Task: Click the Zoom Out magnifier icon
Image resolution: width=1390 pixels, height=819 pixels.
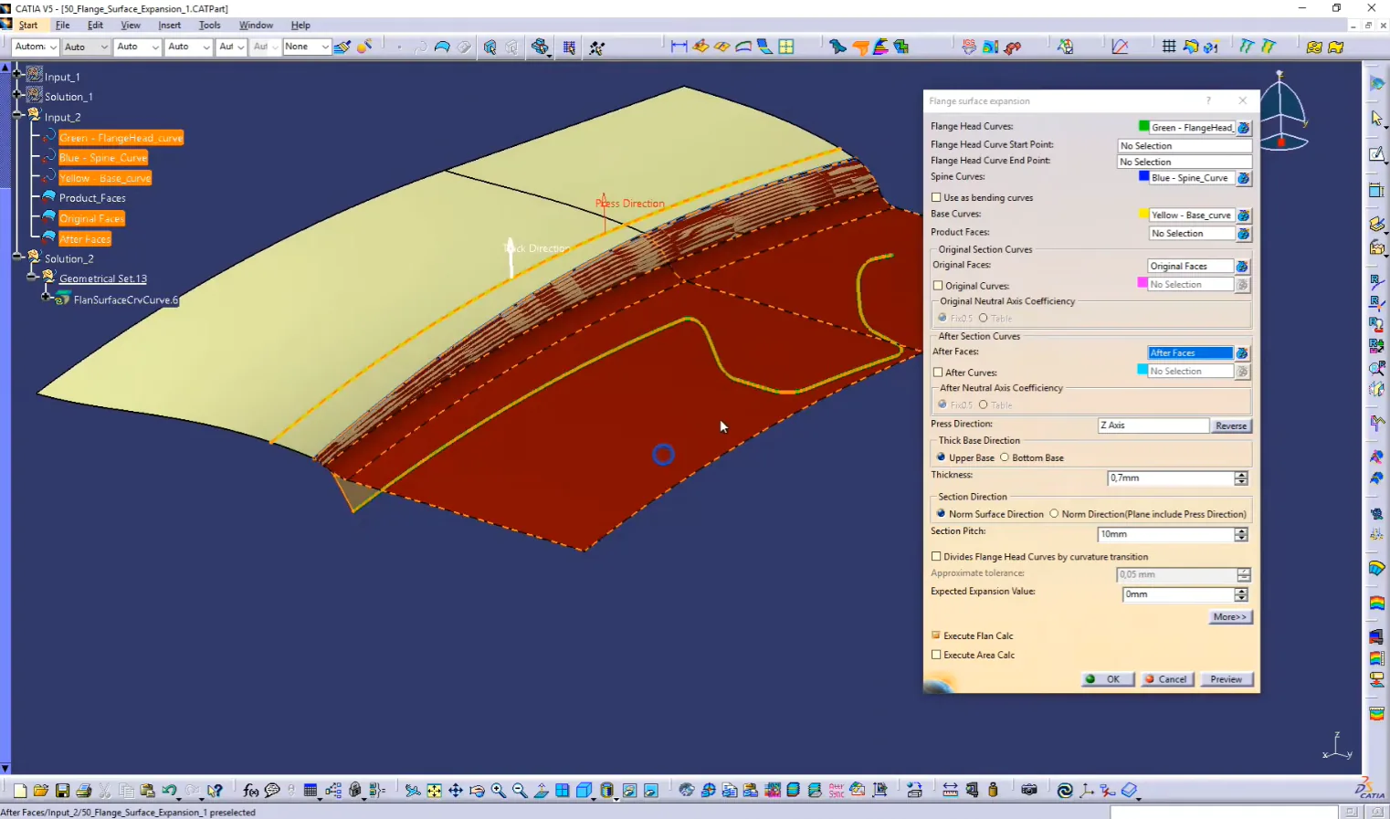Action: tap(520, 791)
